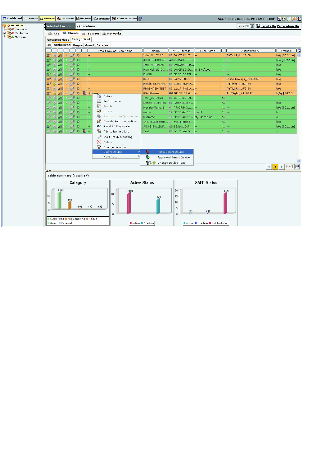Select the Rogue filter tab
The height and width of the screenshot is (462, 313).
78,45
